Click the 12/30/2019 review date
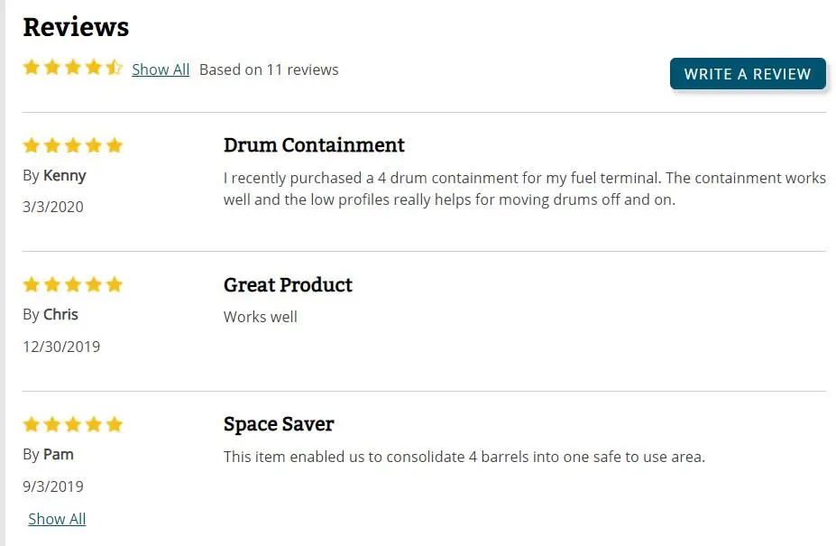Image resolution: width=836 pixels, height=546 pixels. tap(61, 347)
